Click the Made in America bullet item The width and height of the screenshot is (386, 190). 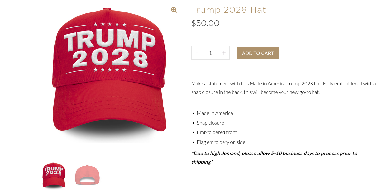(215, 113)
